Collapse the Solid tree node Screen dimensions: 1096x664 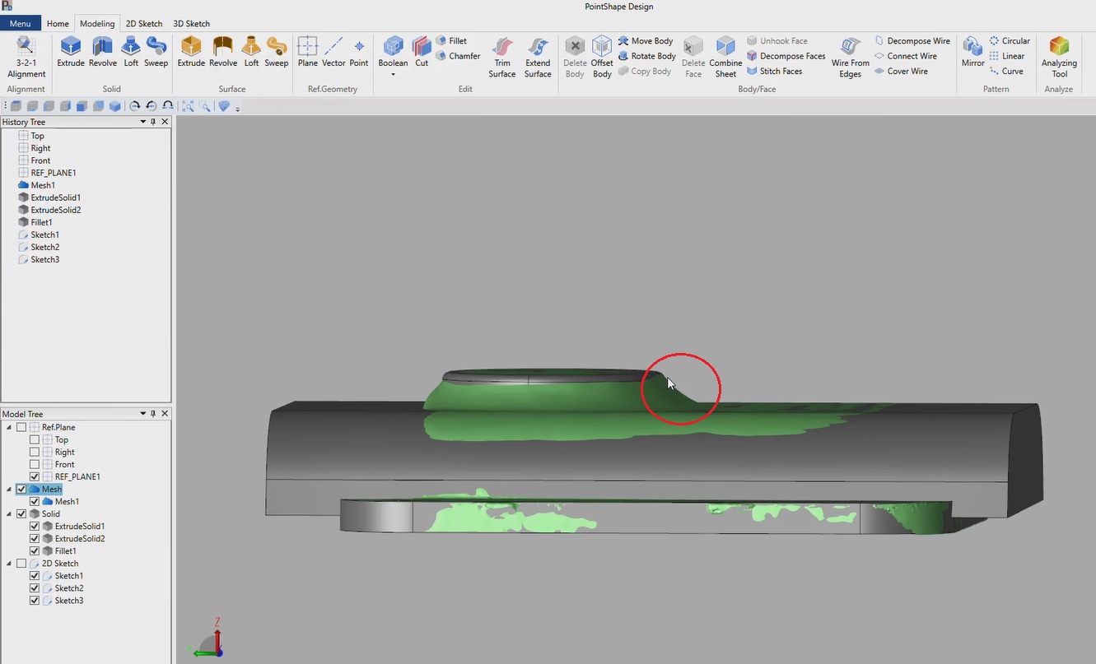10,513
